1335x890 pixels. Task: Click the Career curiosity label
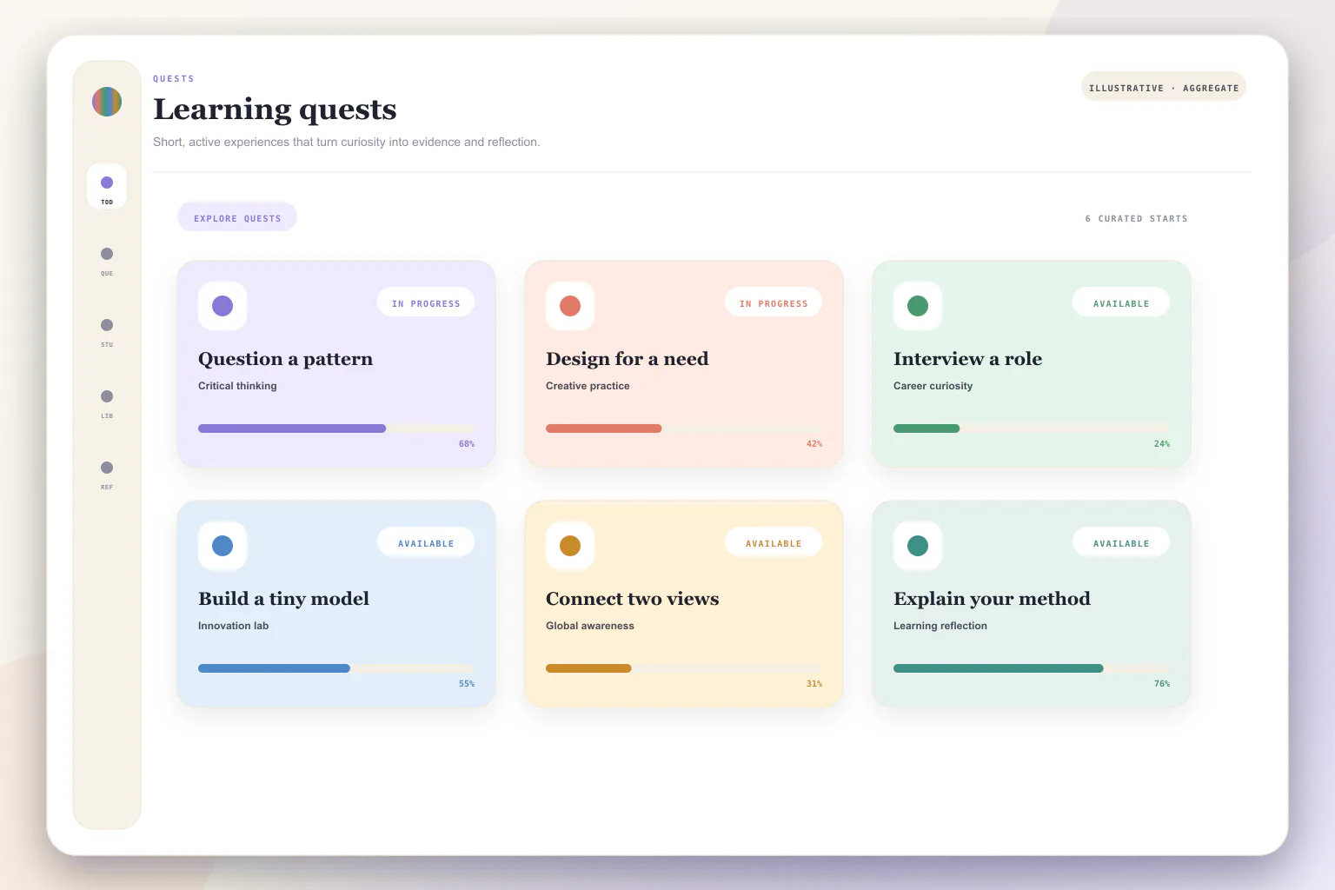(x=933, y=386)
